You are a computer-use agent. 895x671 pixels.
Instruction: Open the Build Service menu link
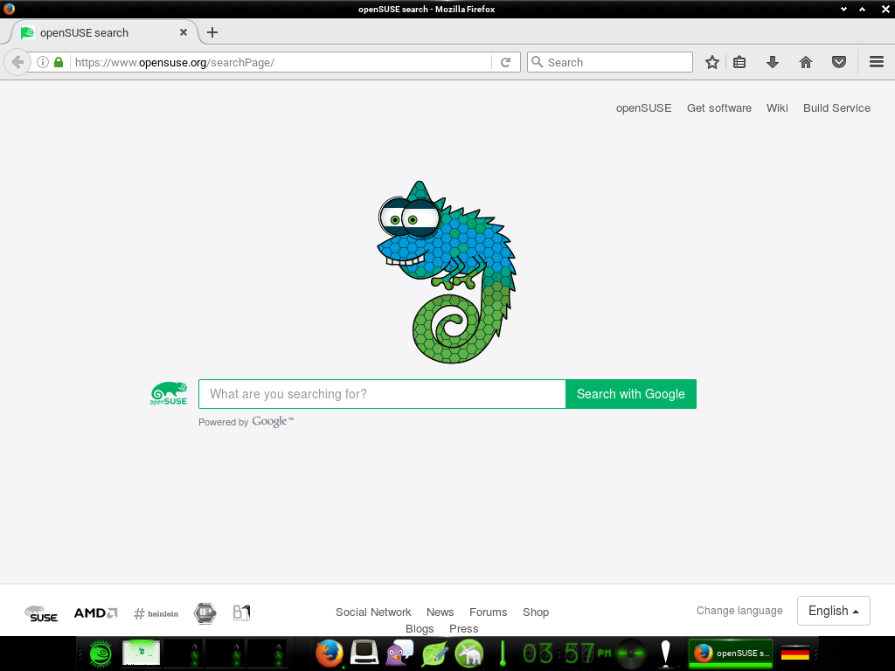click(x=836, y=108)
